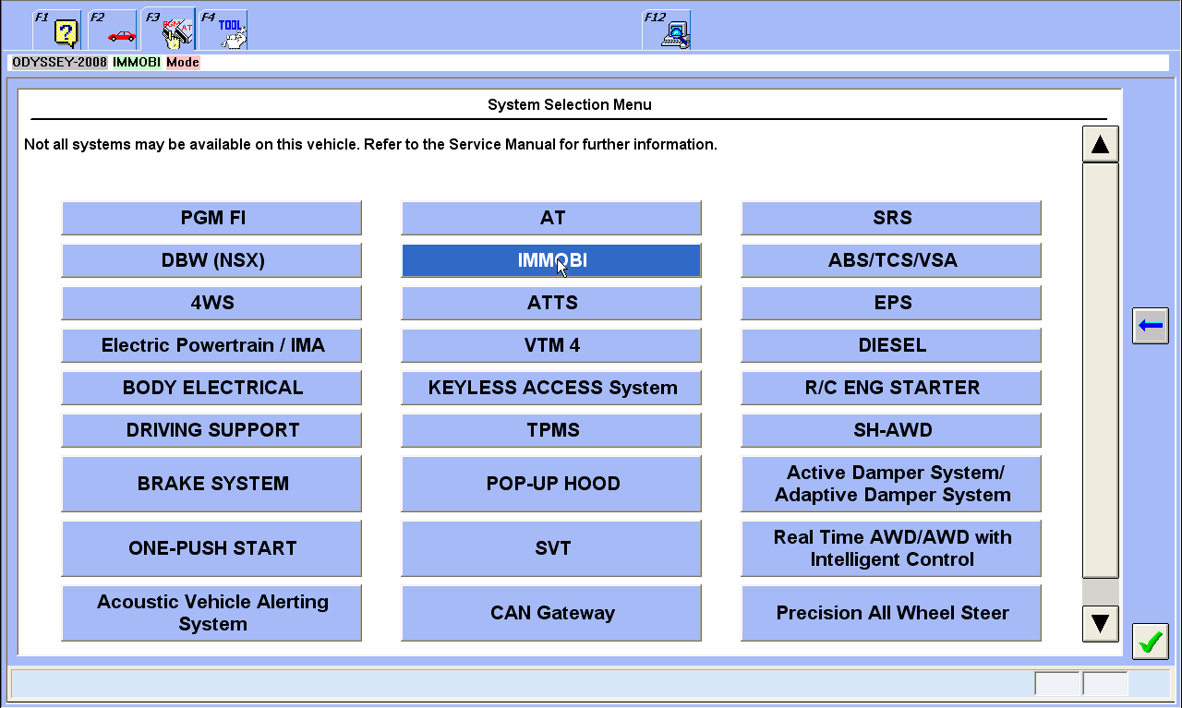Click the blue back arrow button
The width and height of the screenshot is (1182, 708).
pyautogui.click(x=1151, y=326)
